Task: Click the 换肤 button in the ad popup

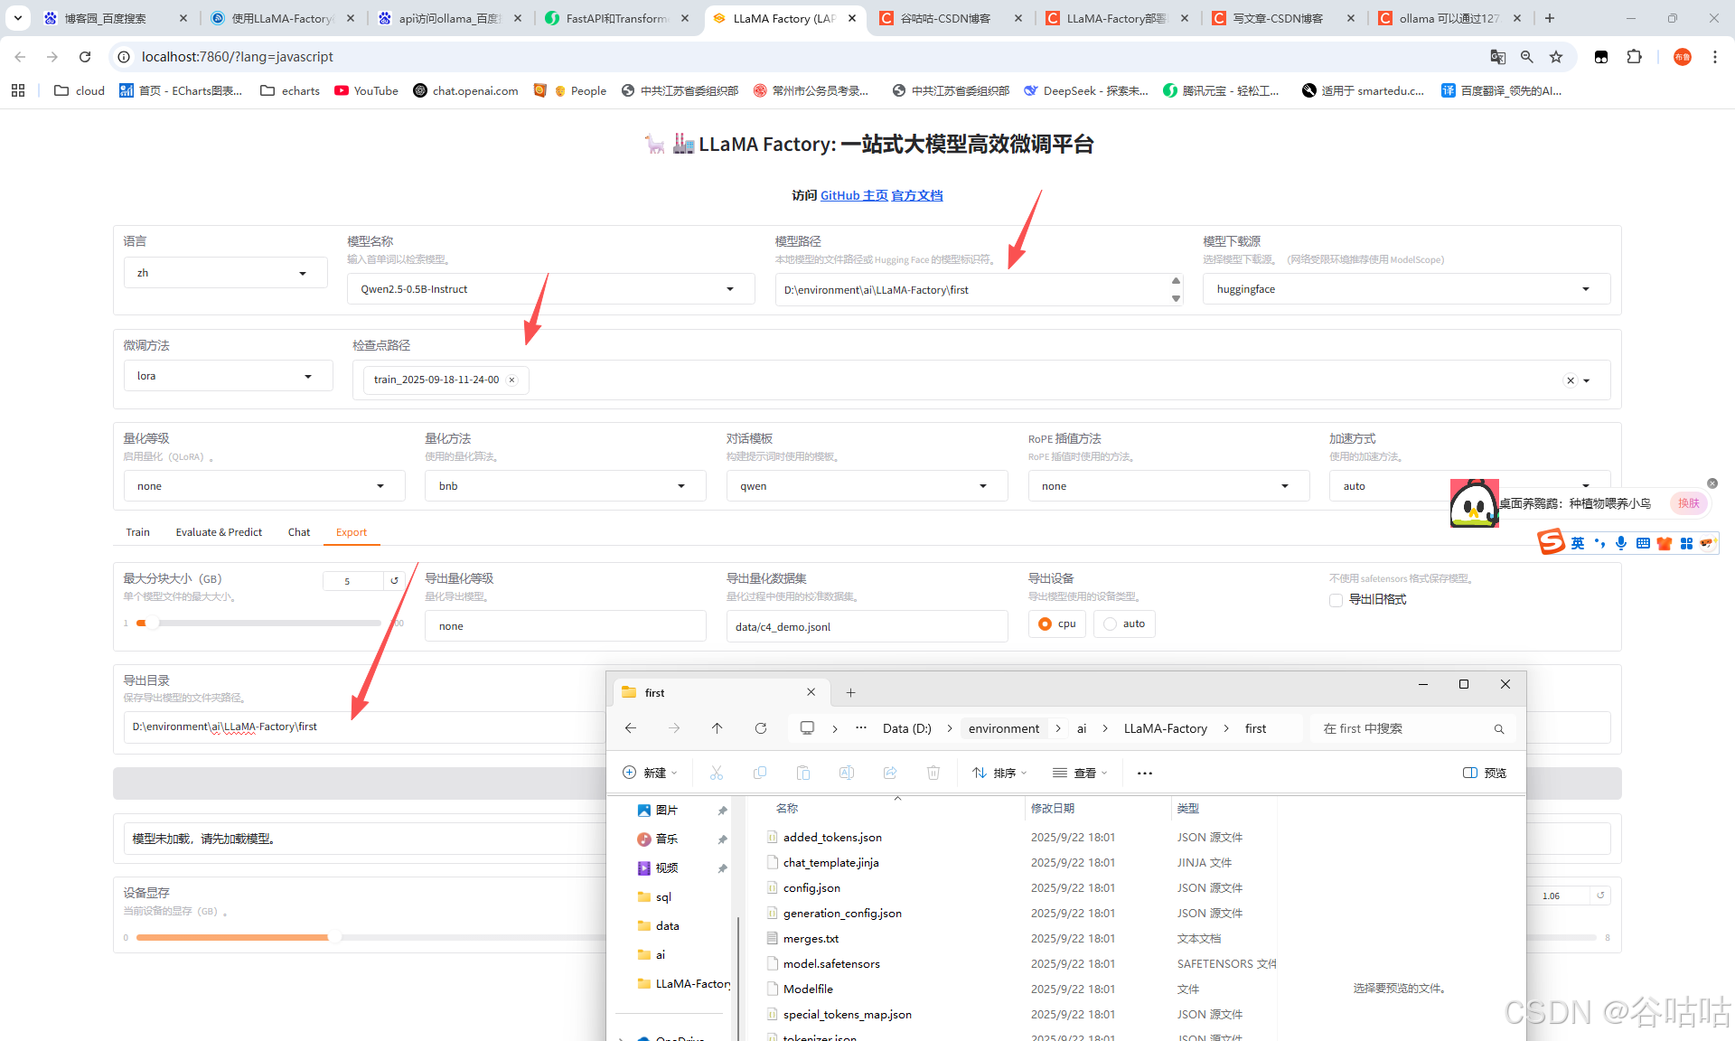Action: point(1688,503)
